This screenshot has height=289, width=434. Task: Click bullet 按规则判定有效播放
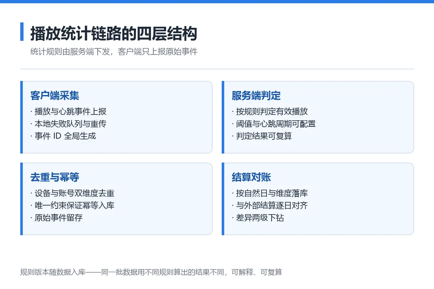tap(270, 112)
